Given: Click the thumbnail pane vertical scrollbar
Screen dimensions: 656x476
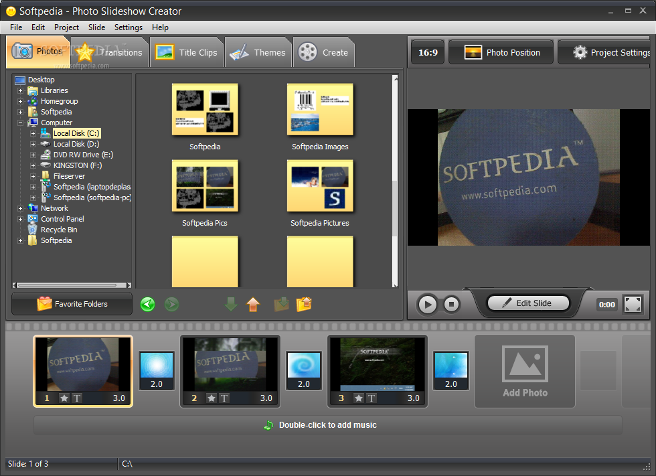Looking at the screenshot, I should coord(395,181).
